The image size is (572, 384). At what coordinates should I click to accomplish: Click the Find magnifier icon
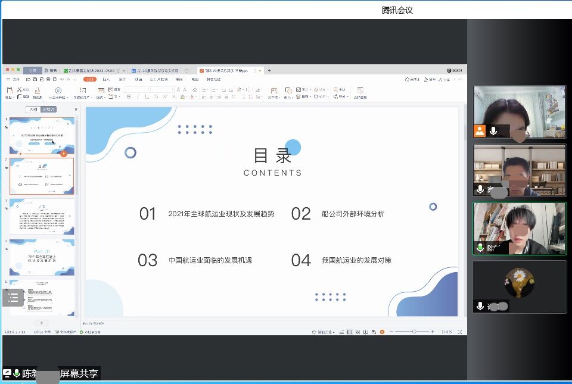point(335,89)
